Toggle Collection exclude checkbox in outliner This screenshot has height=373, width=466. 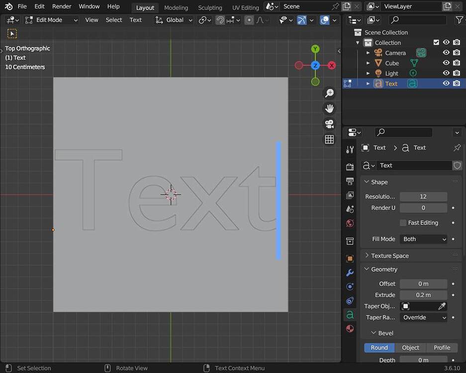[x=436, y=42]
